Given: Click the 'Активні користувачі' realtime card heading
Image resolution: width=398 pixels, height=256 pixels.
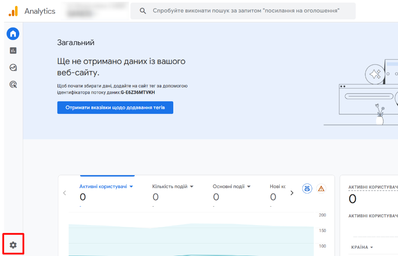Looking at the screenshot, I should pyautogui.click(x=373, y=187).
